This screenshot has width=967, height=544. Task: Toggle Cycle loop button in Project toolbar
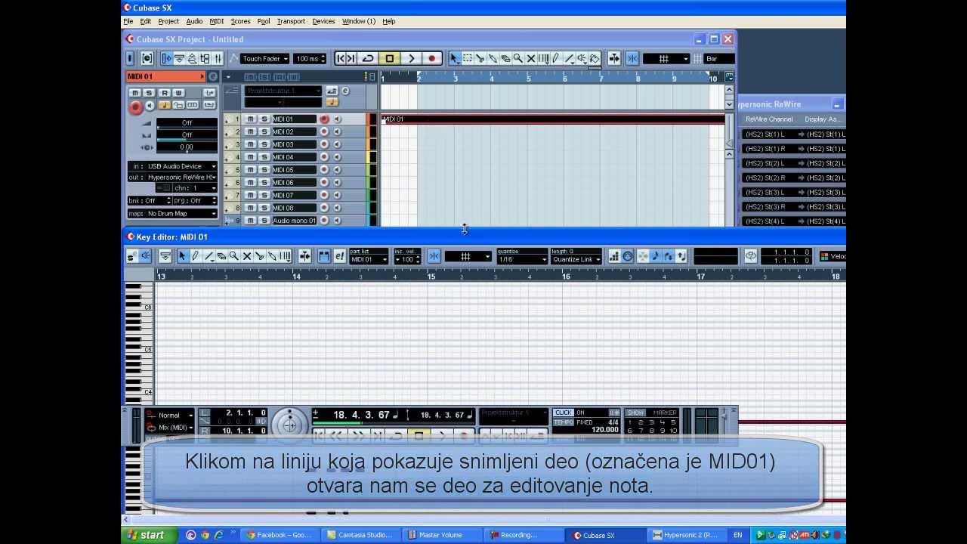coord(368,58)
